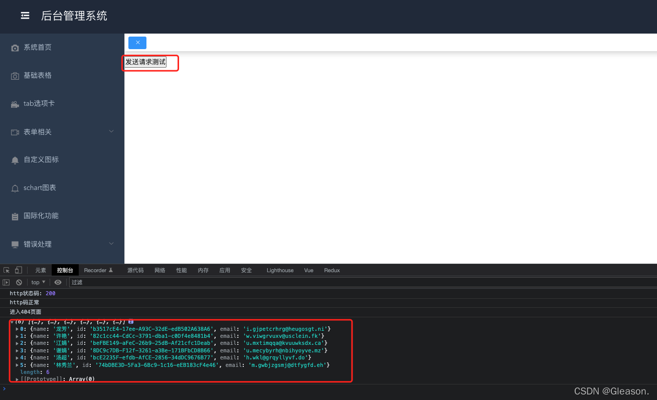Click the 后台管理系统 header title
This screenshot has width=657, height=400.
(x=74, y=16)
